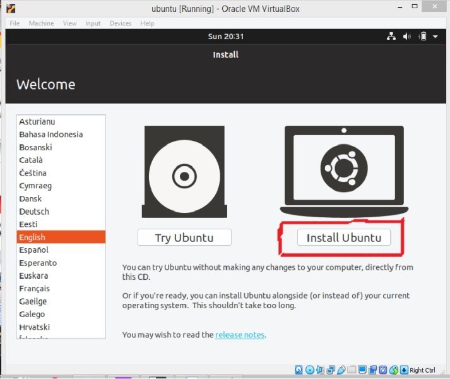Click the optical disk indicator in status bar

(310, 370)
